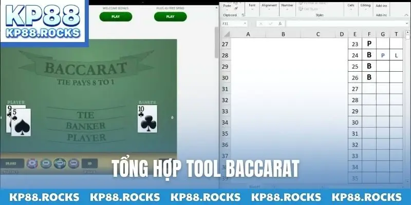The width and height of the screenshot is (411, 205).
Task: Select row 31 header
Action: 225,89
